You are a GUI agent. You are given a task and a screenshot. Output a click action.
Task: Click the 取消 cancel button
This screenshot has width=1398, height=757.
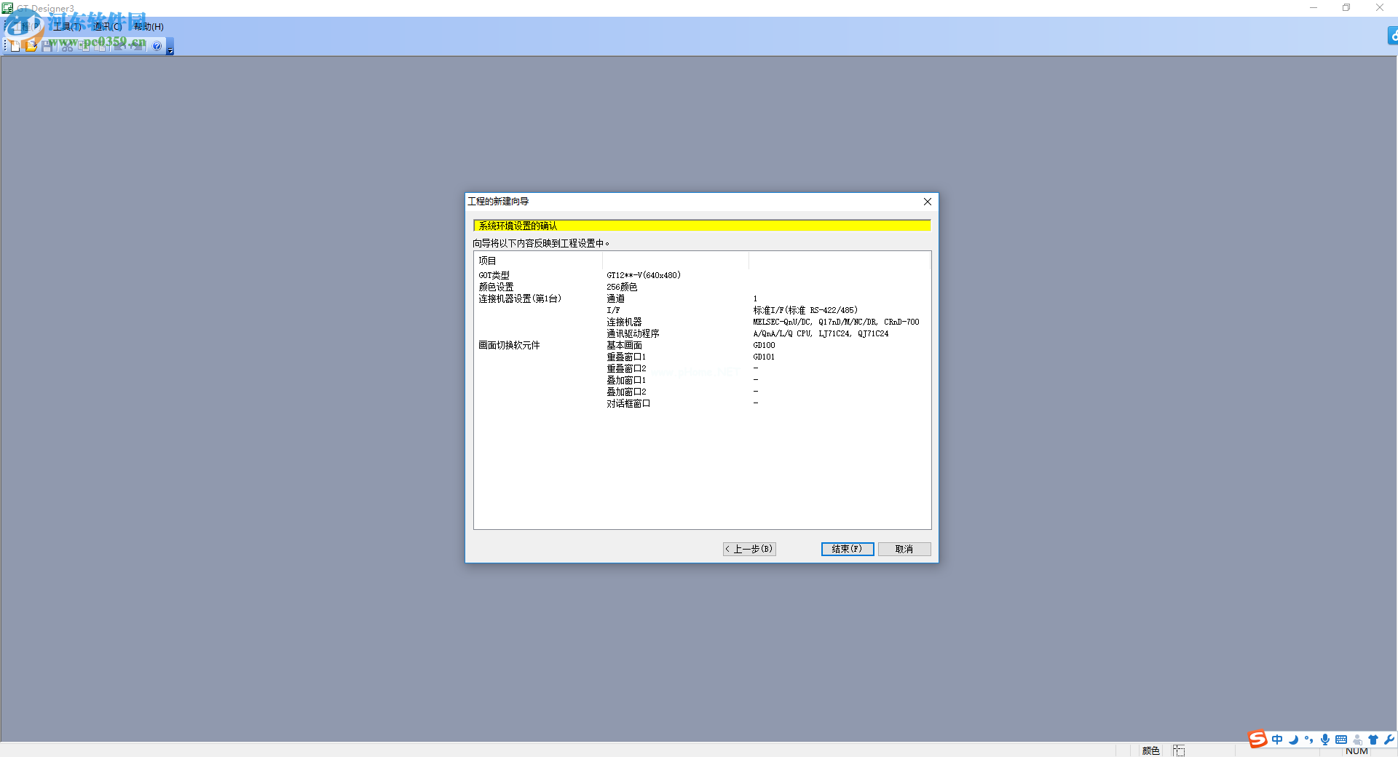click(x=904, y=549)
